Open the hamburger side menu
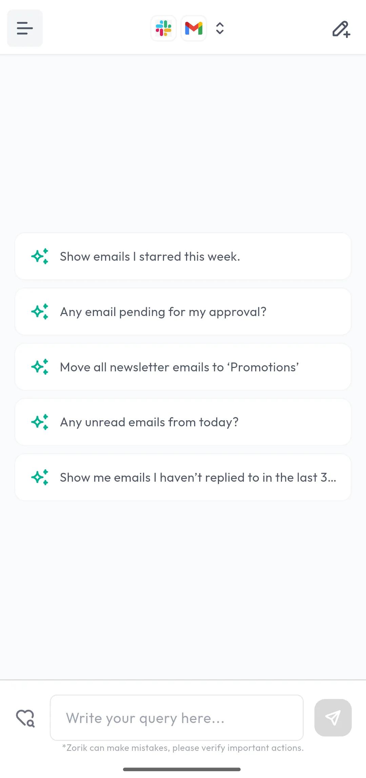 25,28
